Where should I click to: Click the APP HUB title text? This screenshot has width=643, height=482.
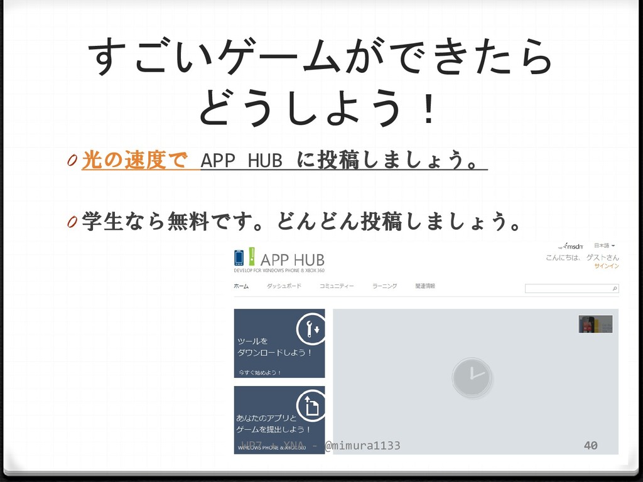(293, 260)
